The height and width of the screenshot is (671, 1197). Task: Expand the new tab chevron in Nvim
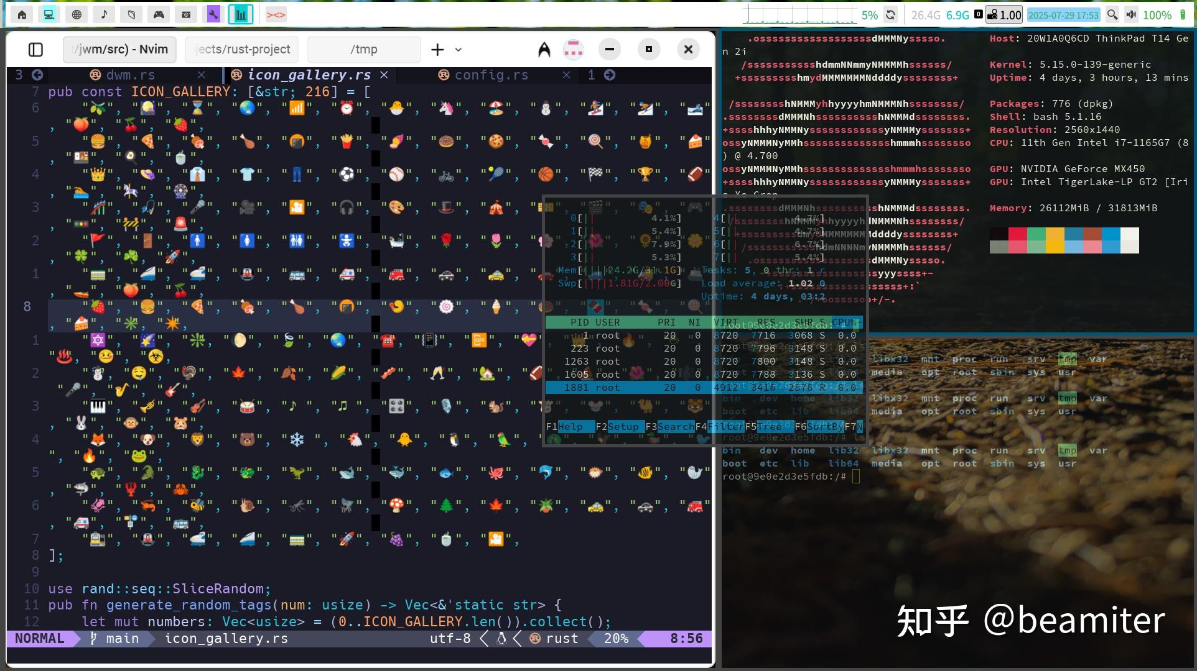click(457, 50)
